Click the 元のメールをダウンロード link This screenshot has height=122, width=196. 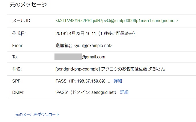[37, 114]
